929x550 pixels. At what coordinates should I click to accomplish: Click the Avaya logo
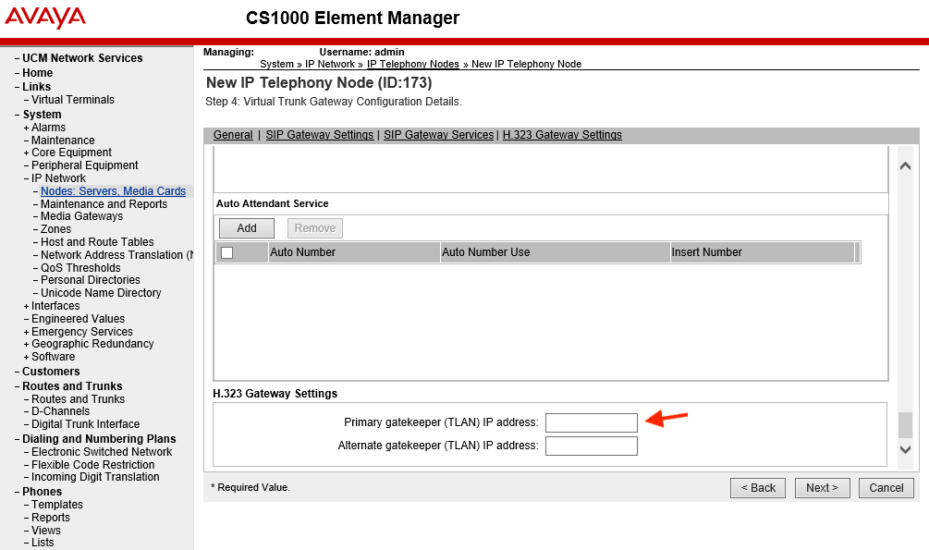coord(45,18)
